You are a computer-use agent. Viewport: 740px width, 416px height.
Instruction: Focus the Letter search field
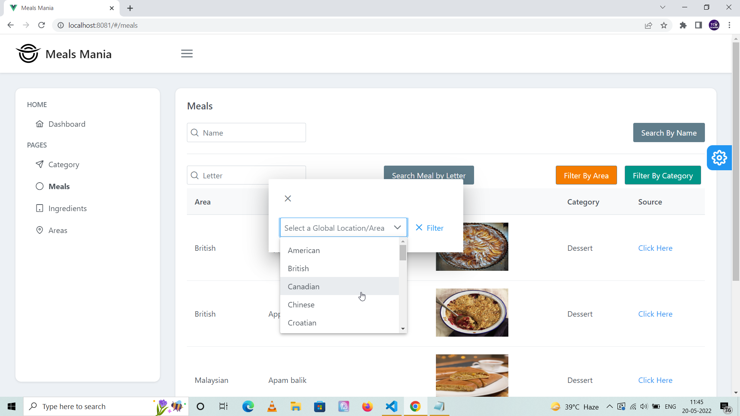246,175
